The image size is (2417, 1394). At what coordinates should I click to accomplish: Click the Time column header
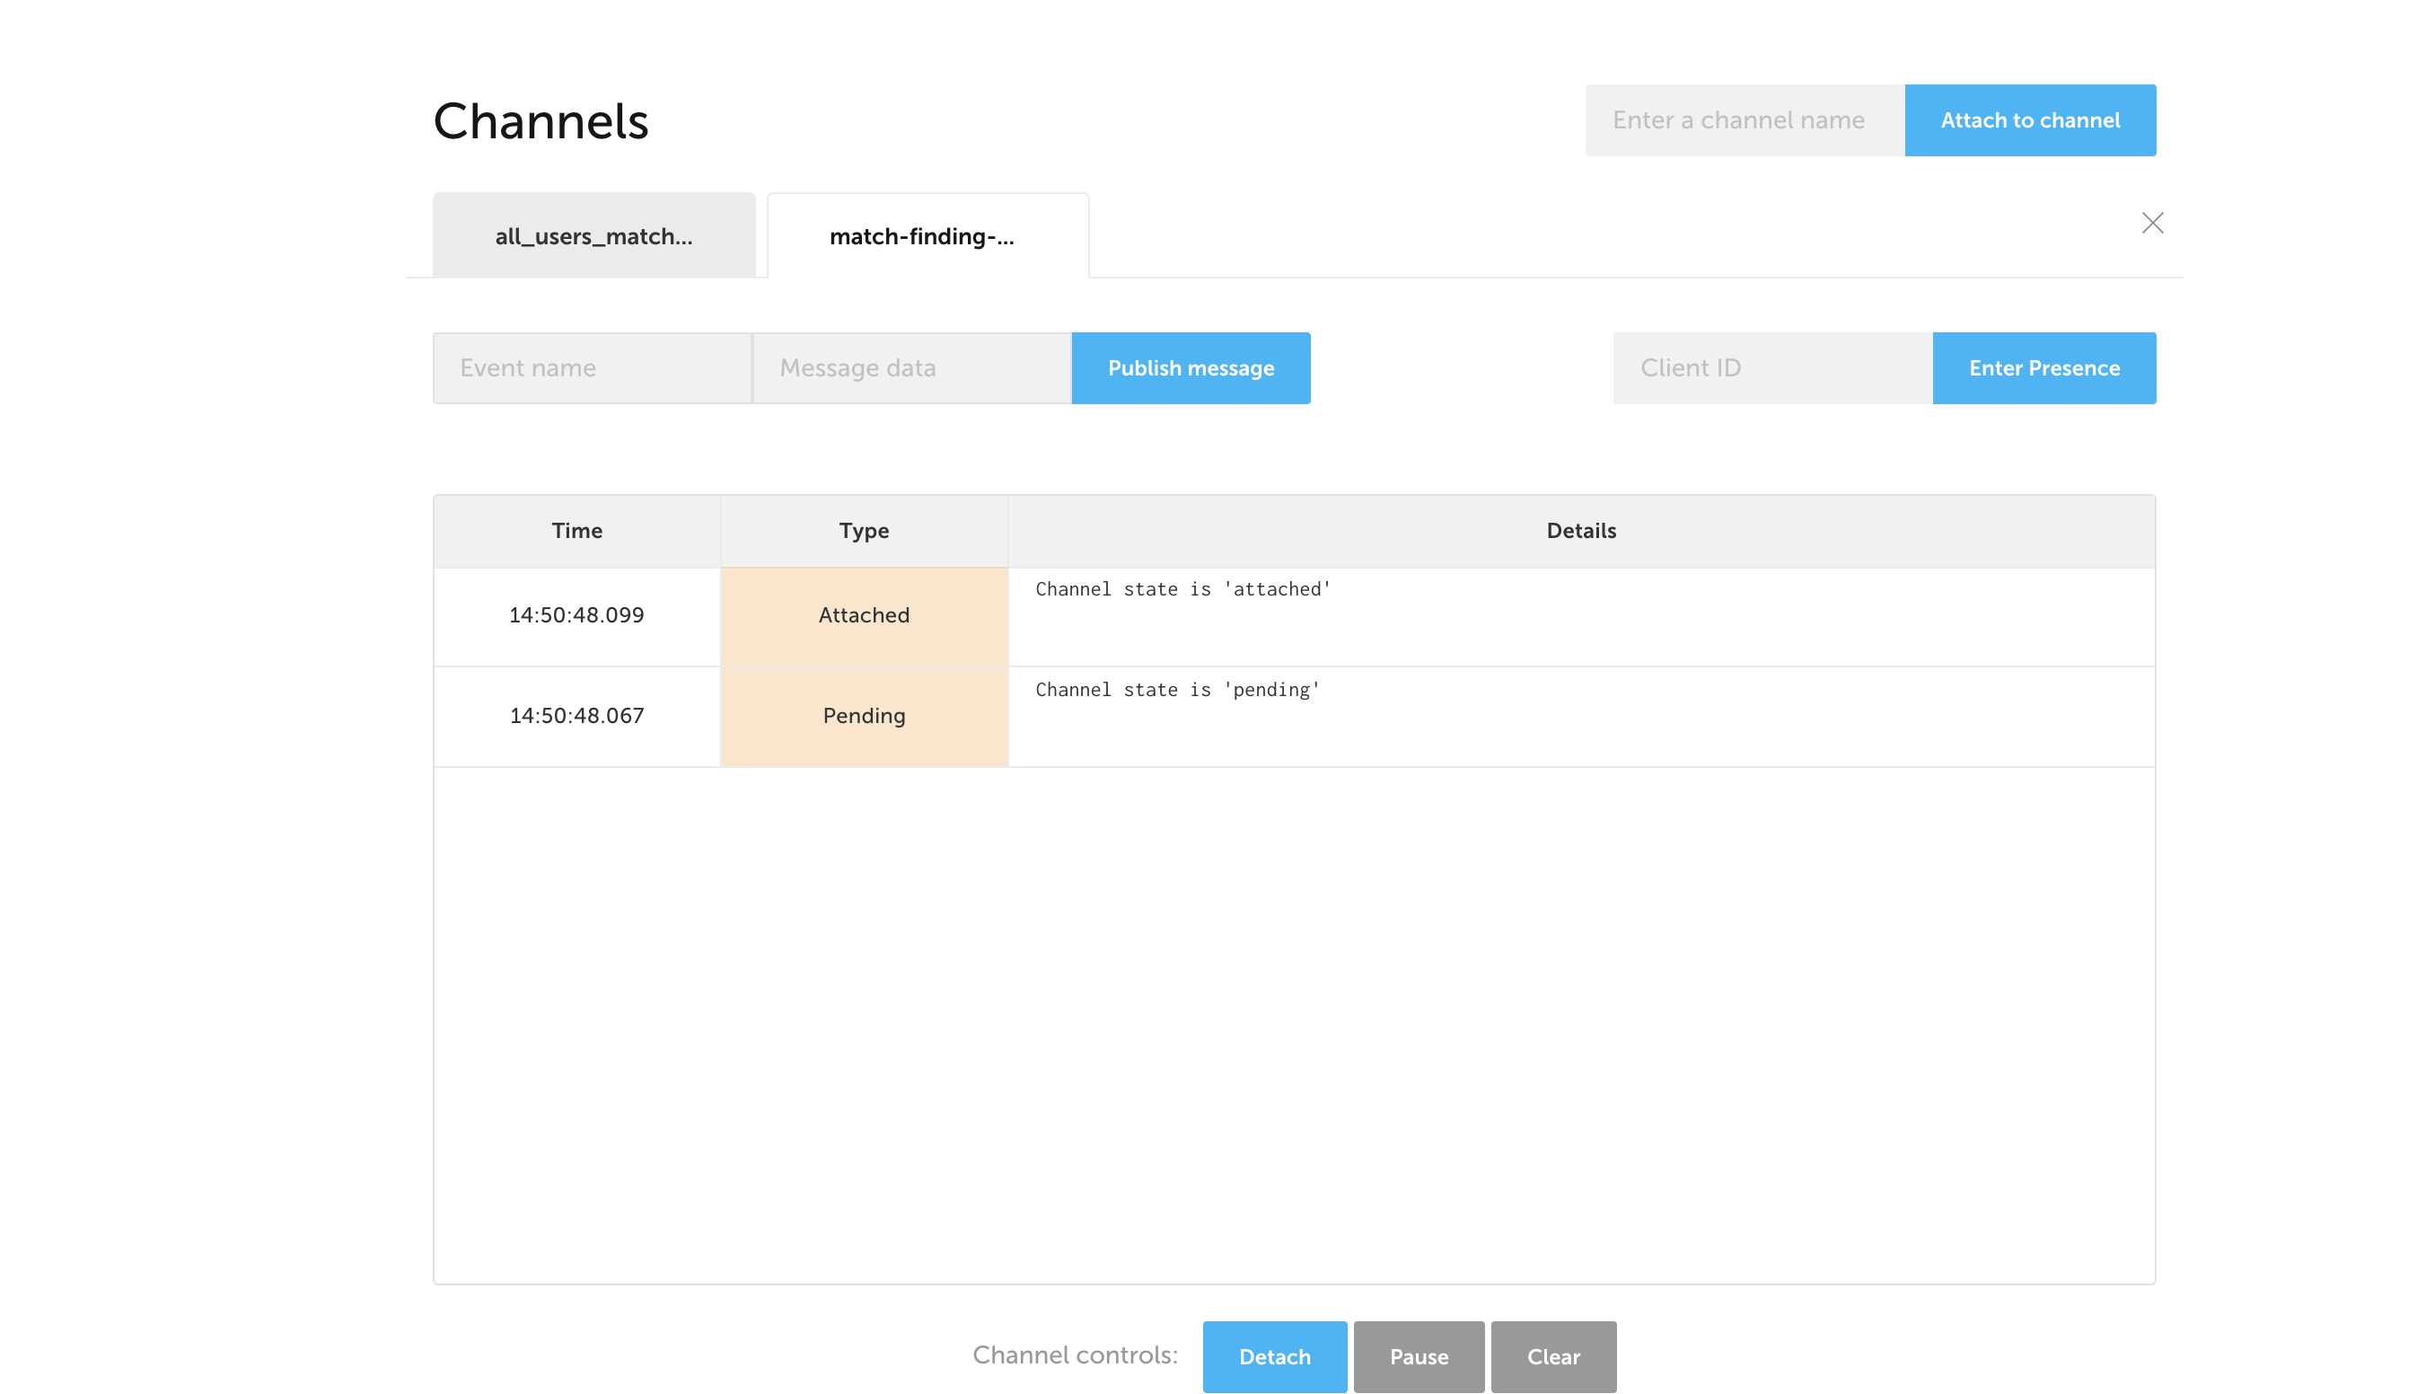click(x=576, y=529)
